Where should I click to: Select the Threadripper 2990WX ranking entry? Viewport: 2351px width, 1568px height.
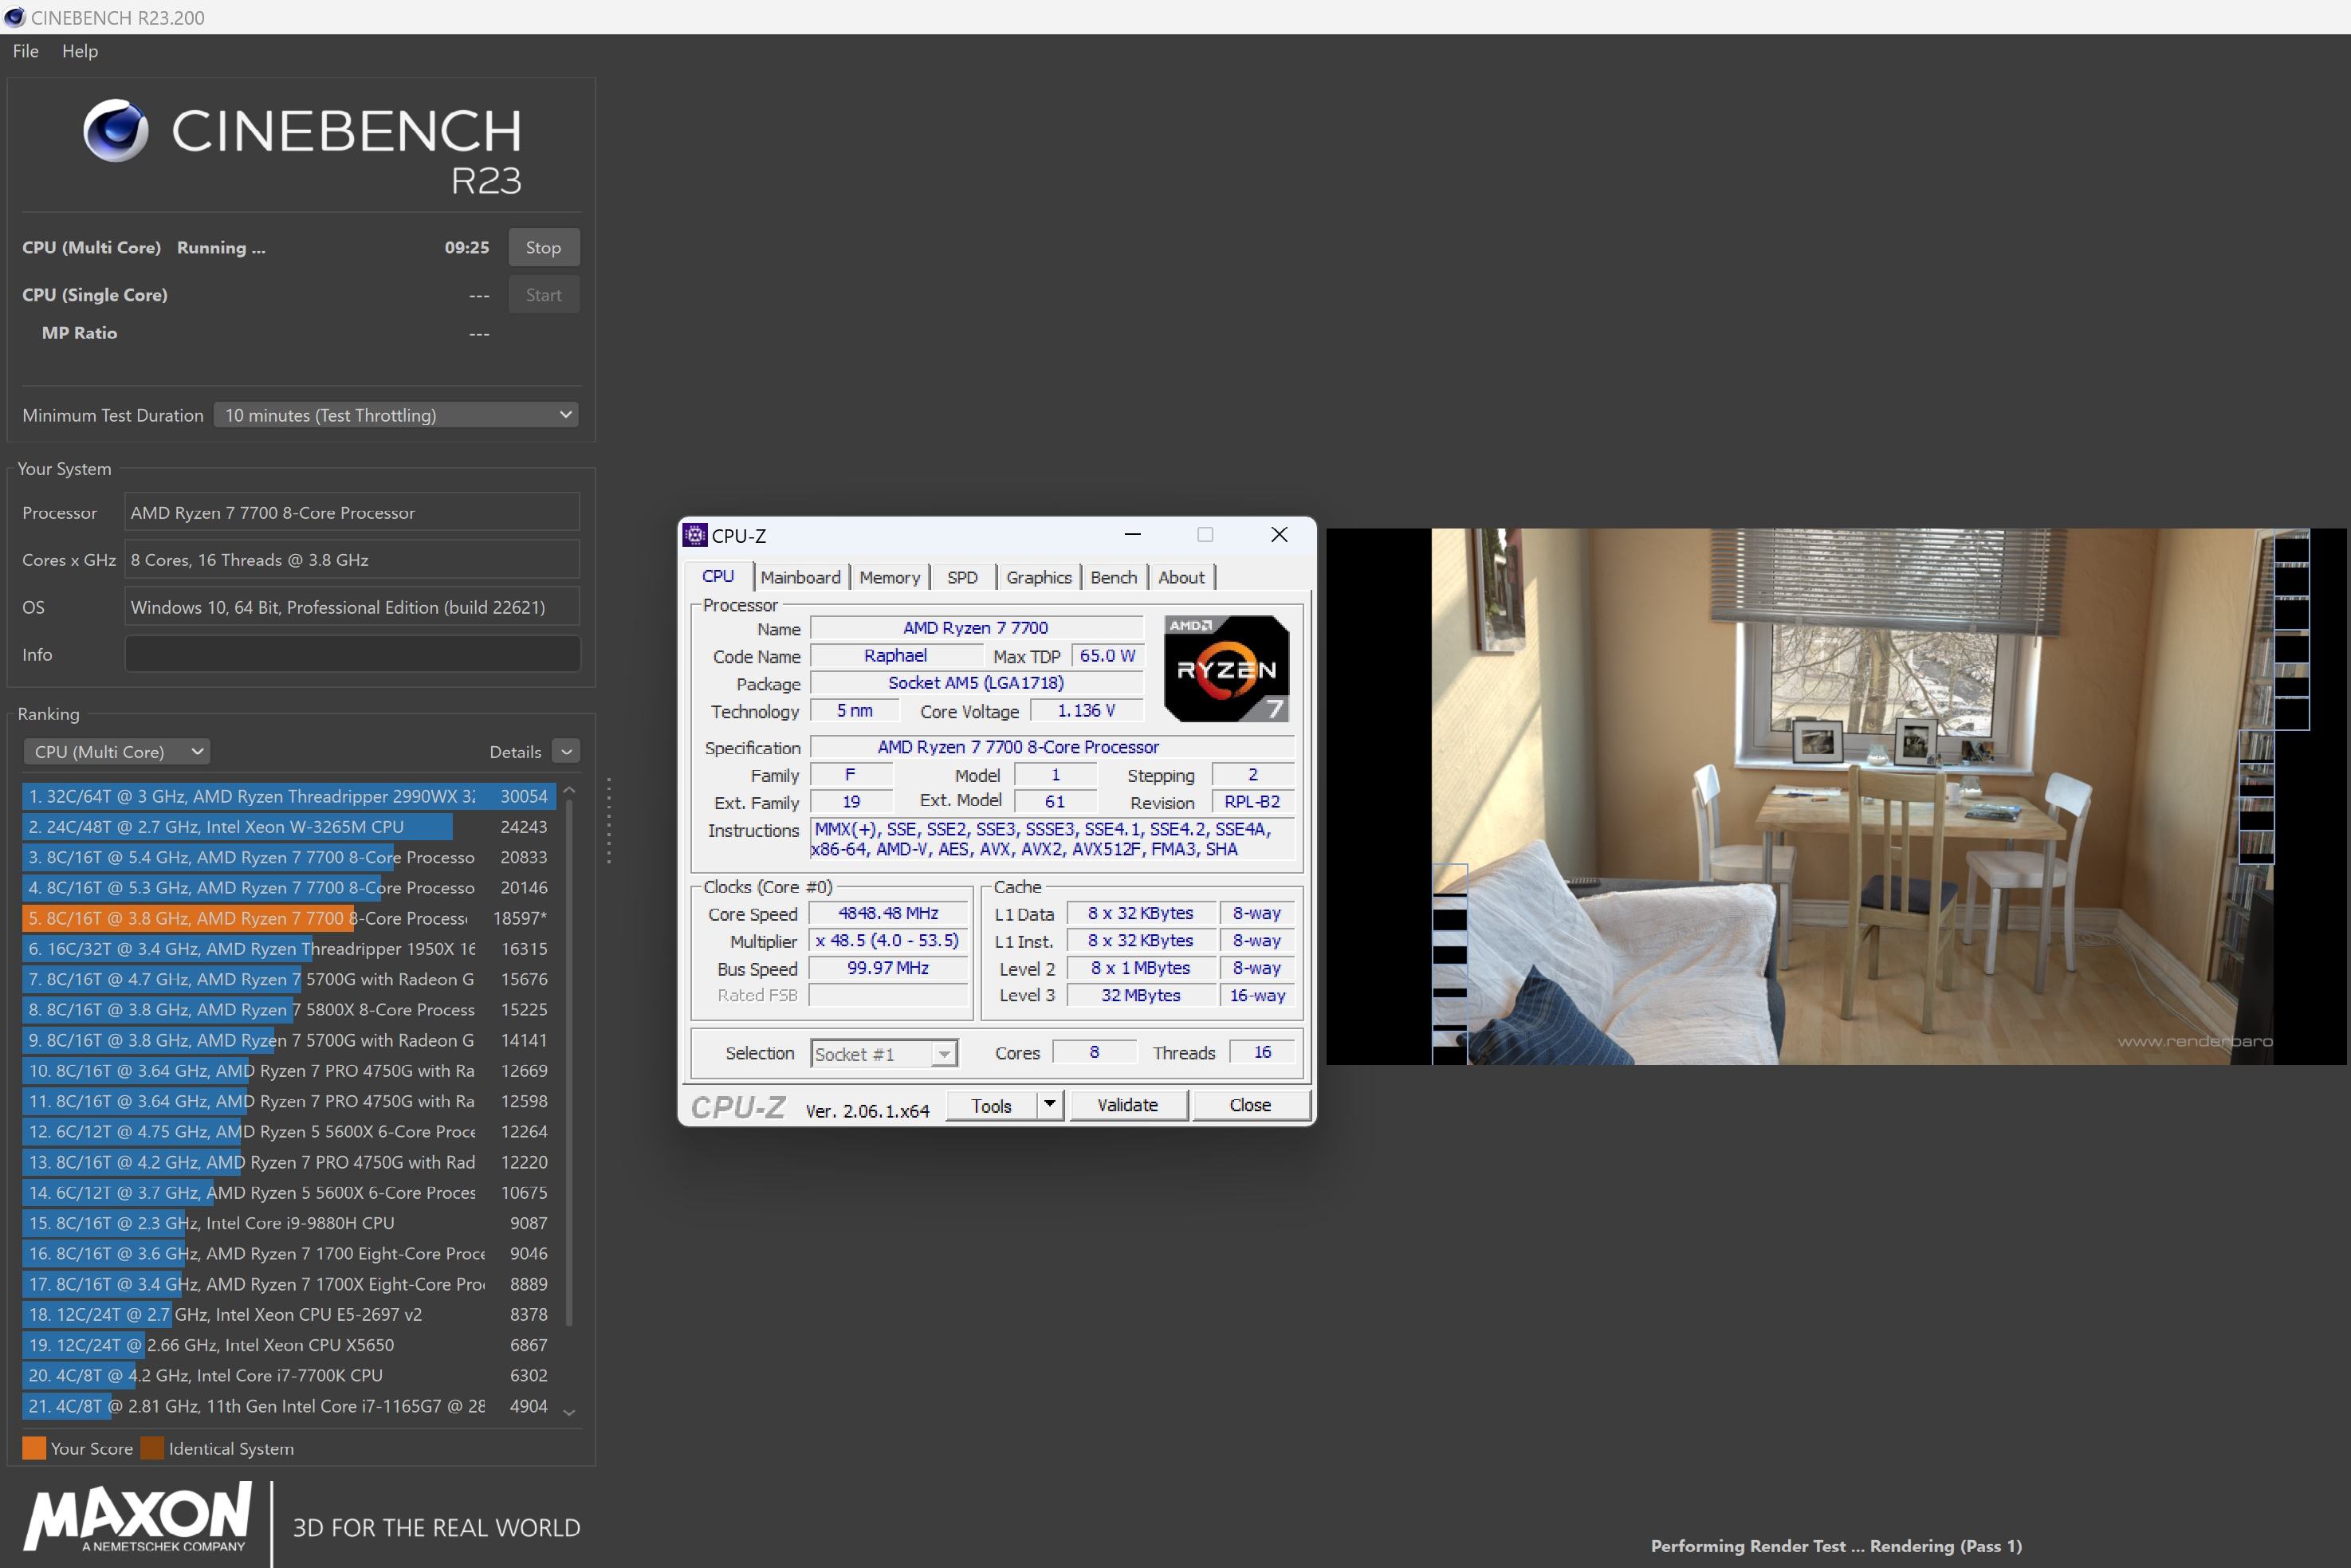(x=288, y=796)
